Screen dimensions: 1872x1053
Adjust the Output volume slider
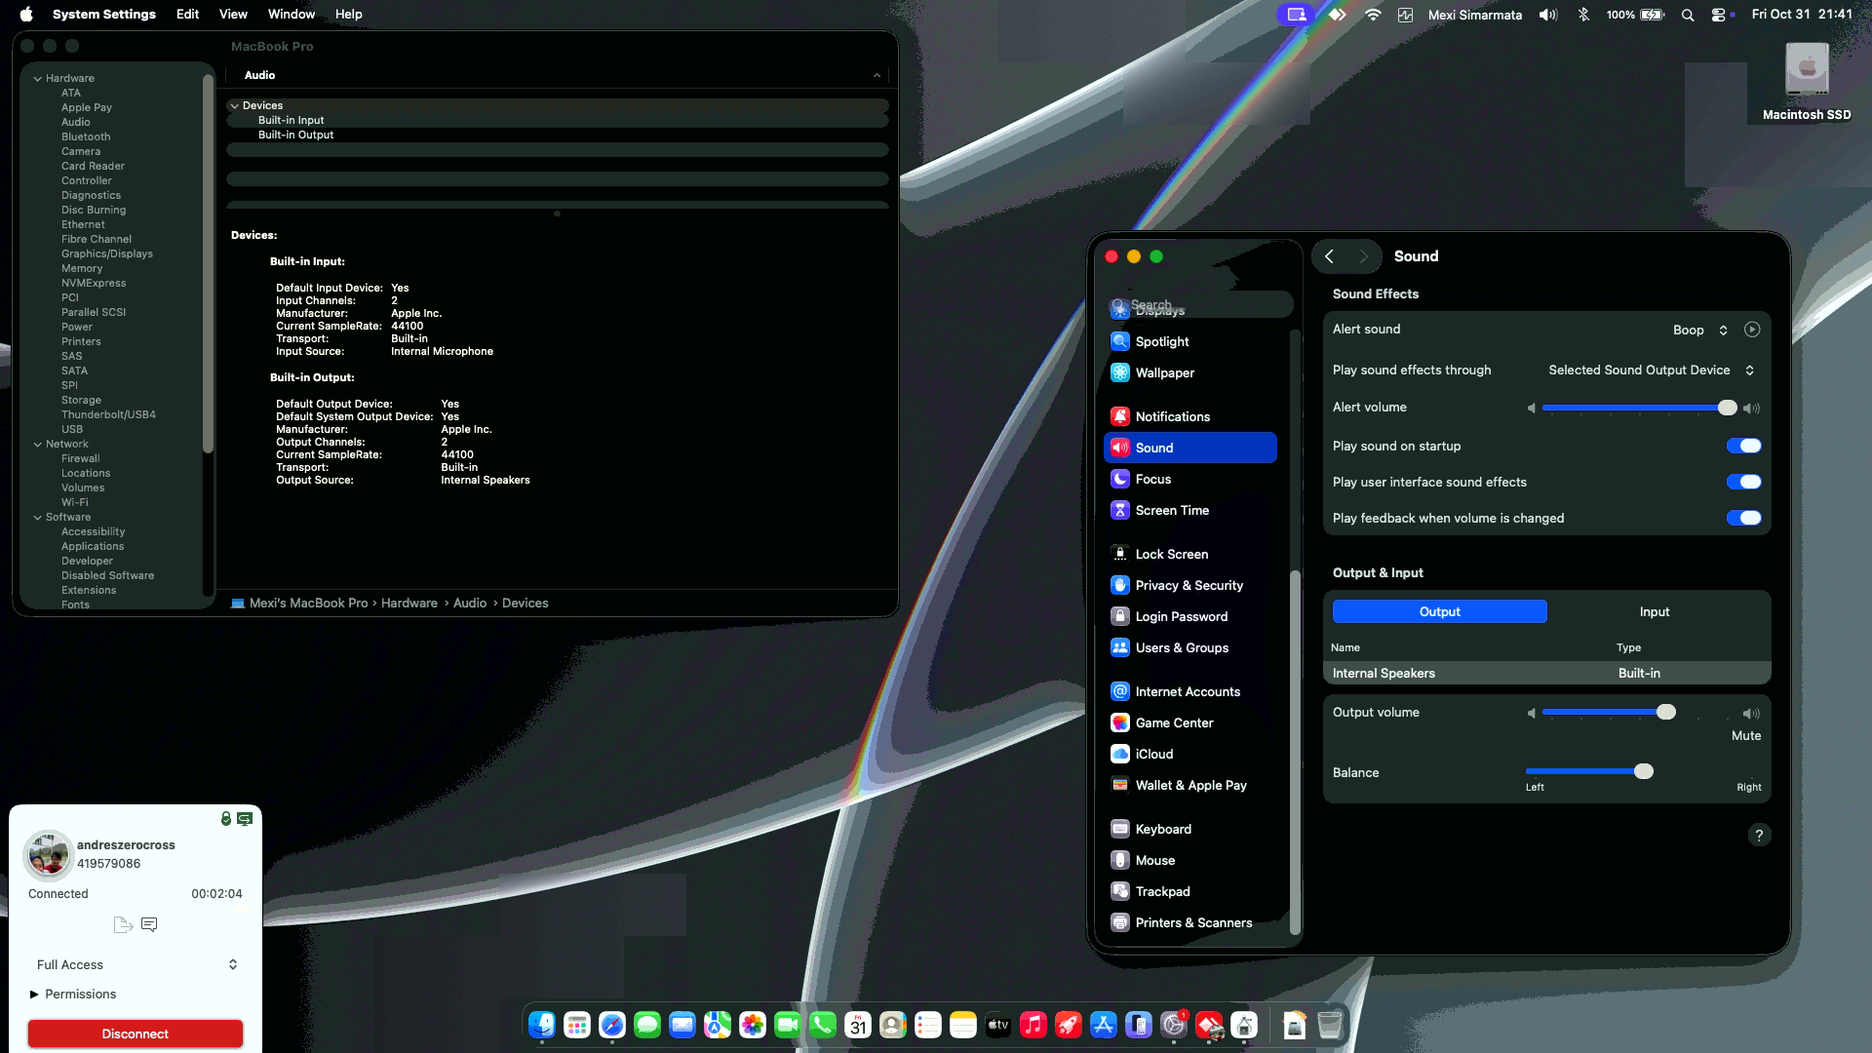coord(1666,712)
